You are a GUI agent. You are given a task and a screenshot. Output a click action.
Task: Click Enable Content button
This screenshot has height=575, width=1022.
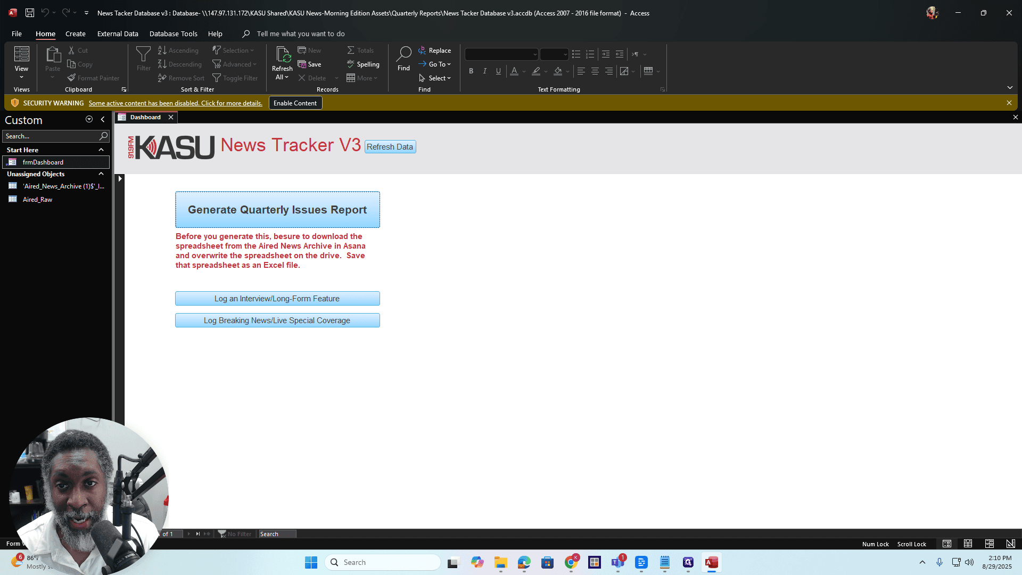[x=295, y=103]
